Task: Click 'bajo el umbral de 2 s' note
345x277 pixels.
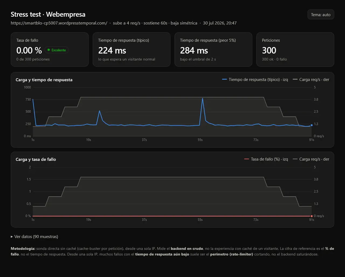Action: 198,59
